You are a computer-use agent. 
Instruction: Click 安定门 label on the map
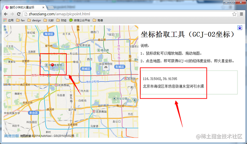tap(113, 34)
